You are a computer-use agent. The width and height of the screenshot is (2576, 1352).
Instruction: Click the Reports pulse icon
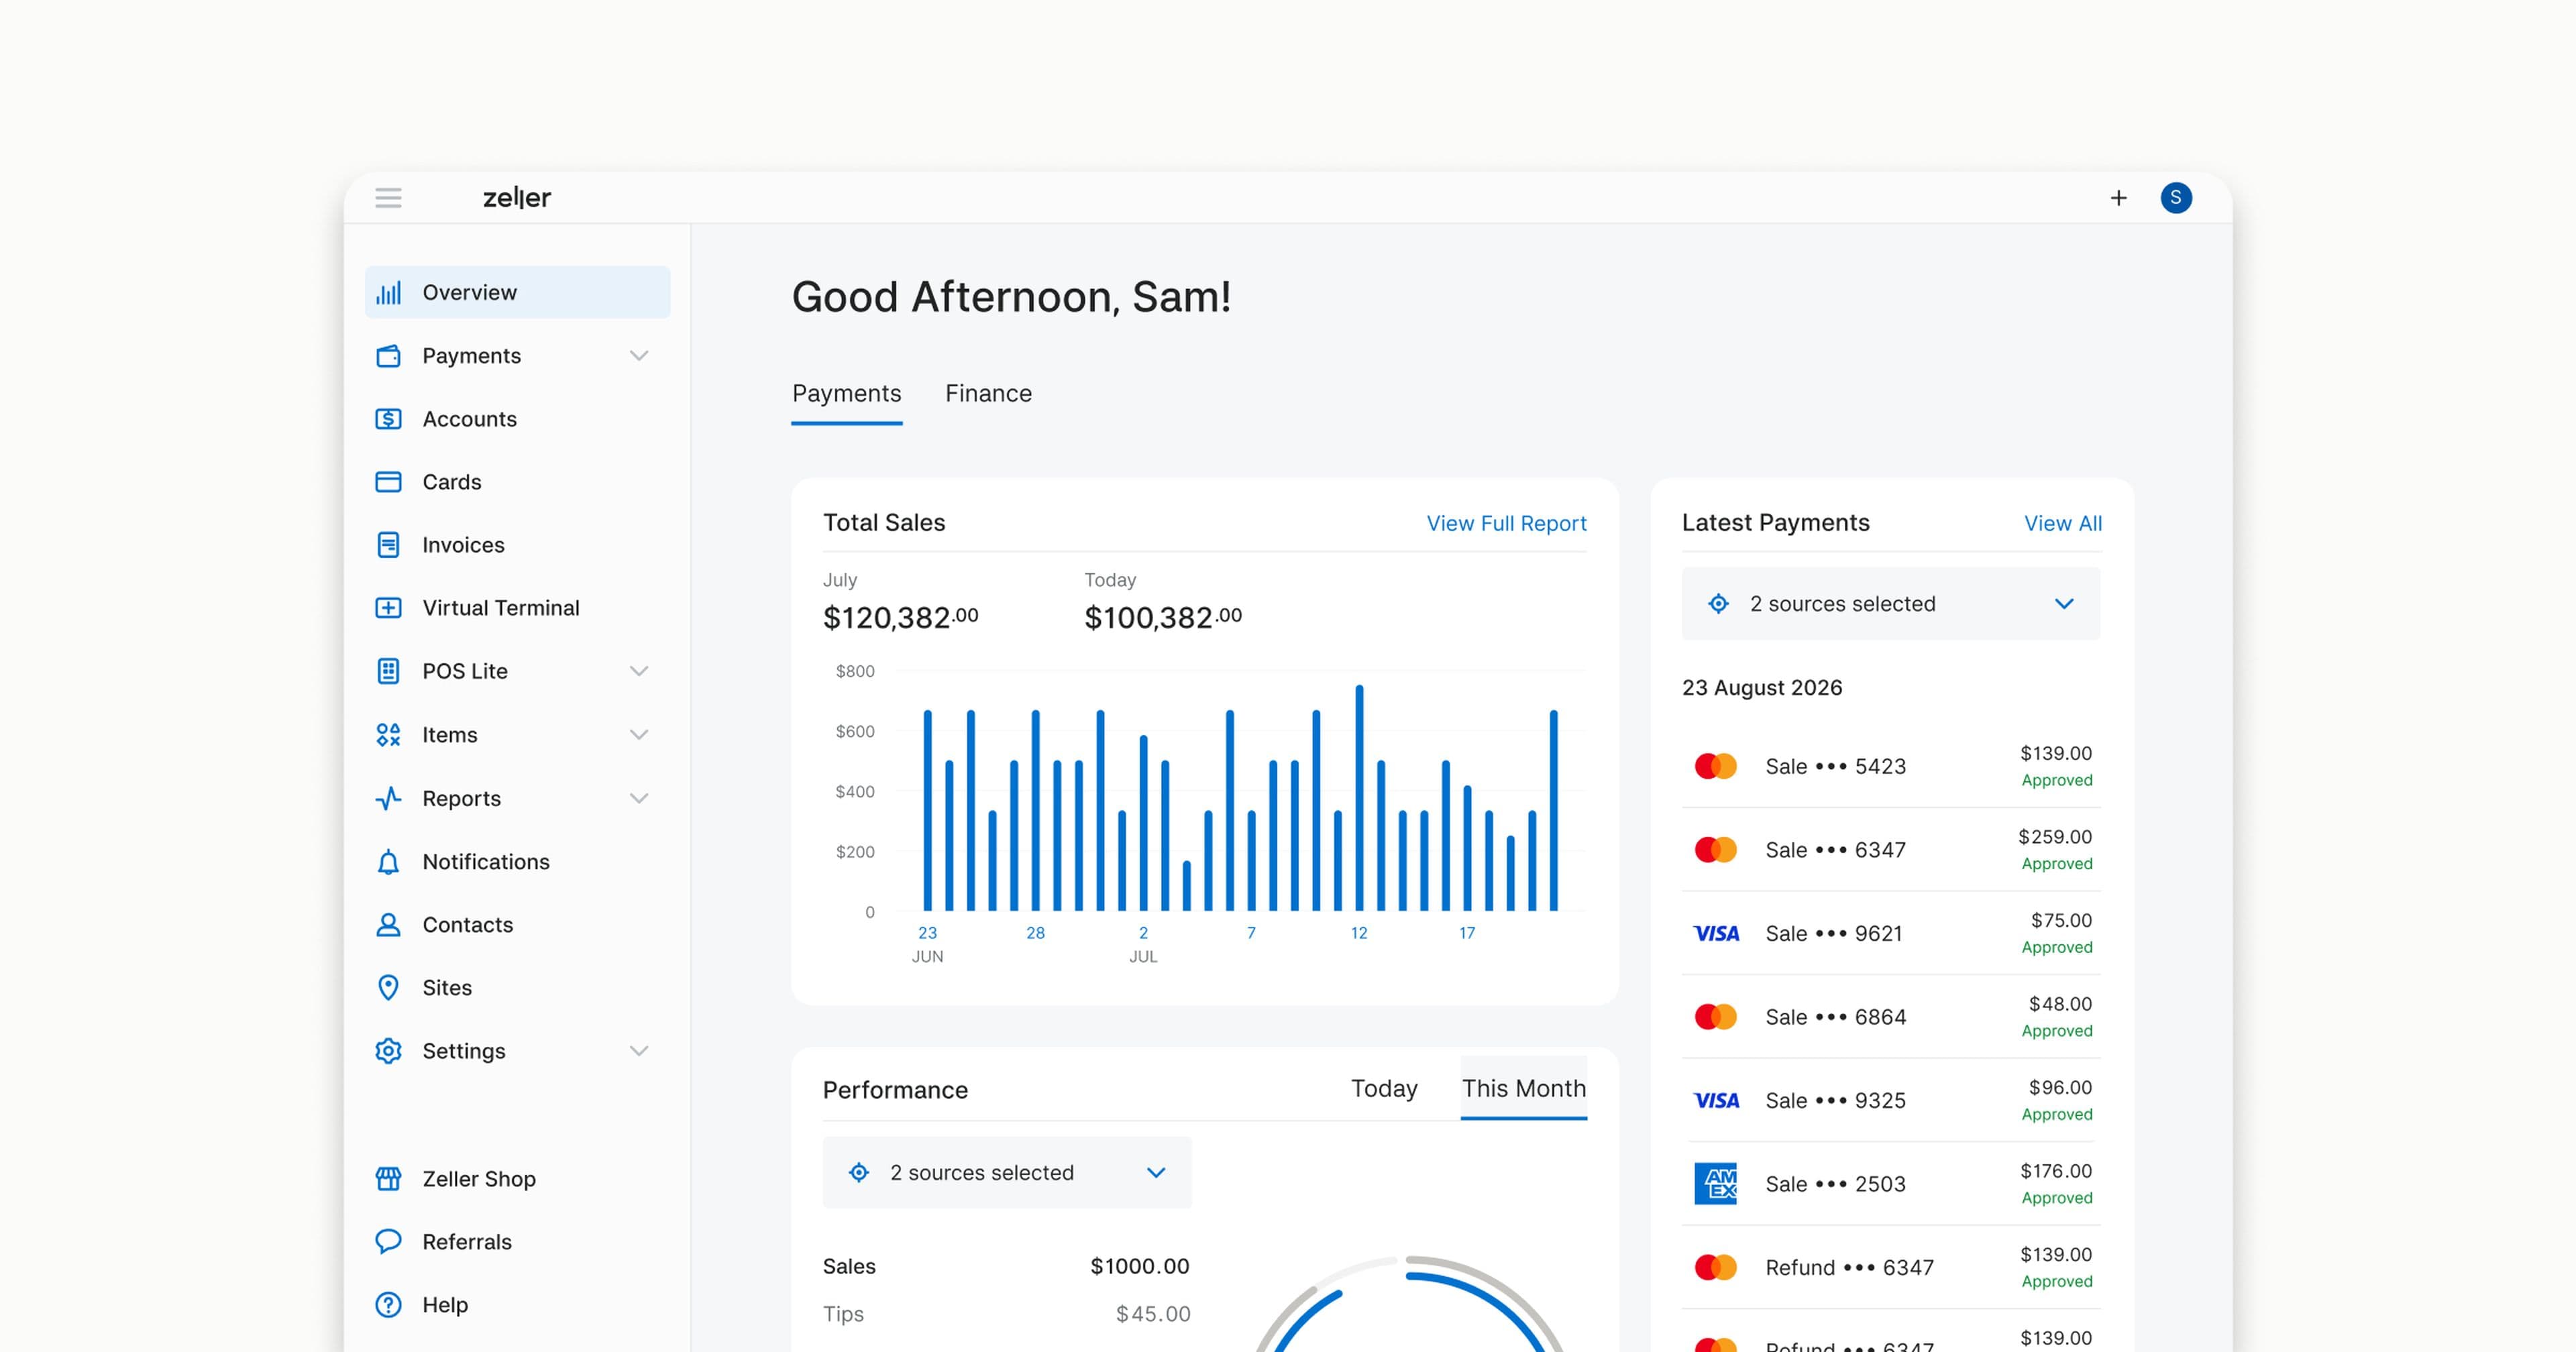[x=388, y=798]
